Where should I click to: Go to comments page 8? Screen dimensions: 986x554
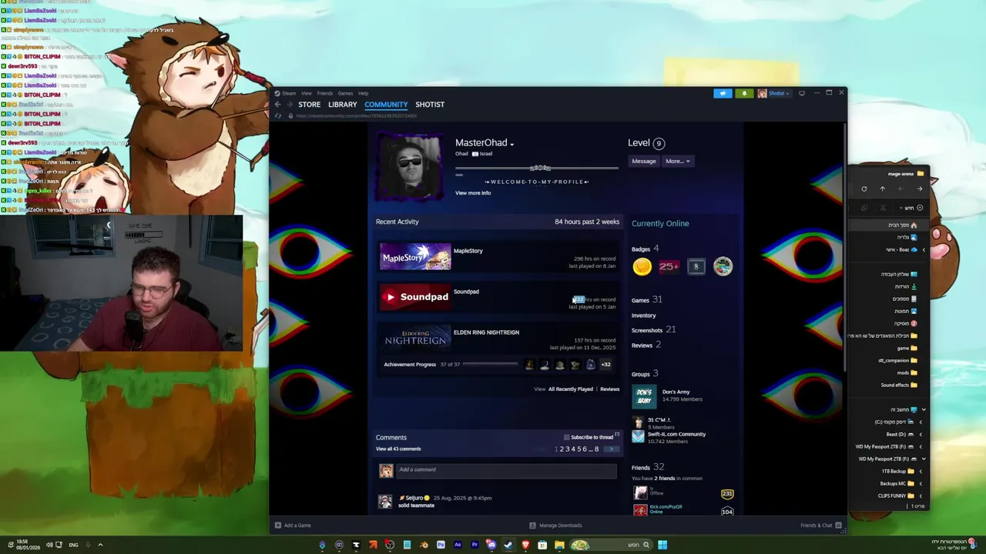tap(596, 449)
